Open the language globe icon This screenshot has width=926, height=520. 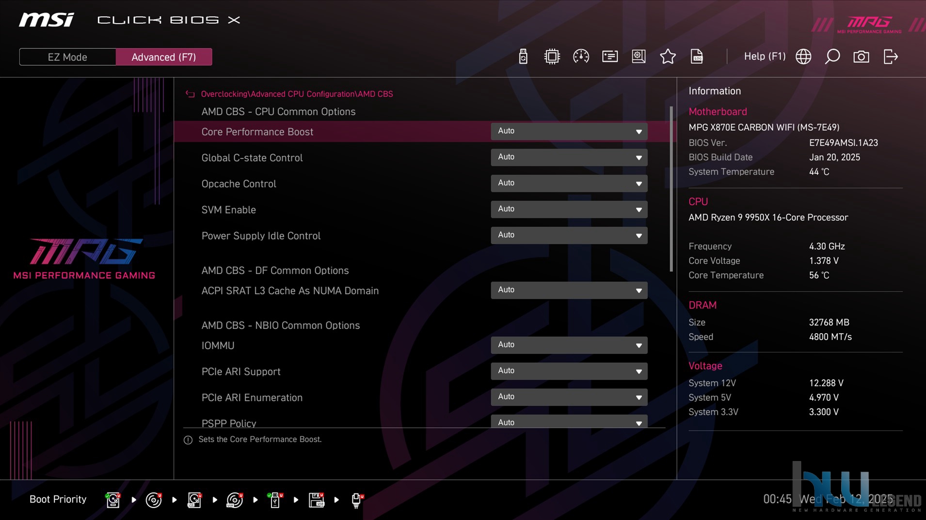click(x=803, y=57)
